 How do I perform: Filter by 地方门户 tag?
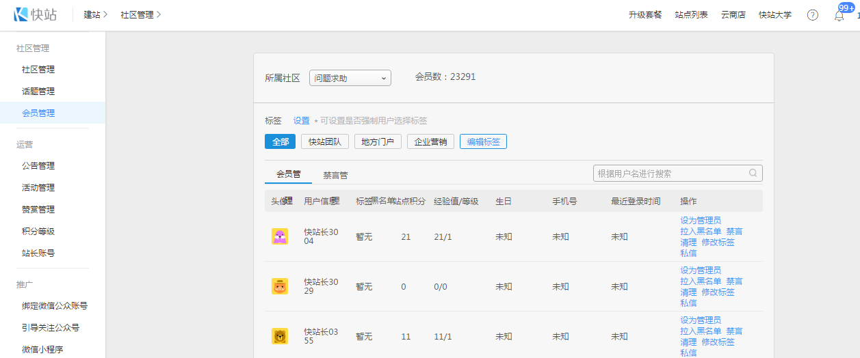(x=378, y=141)
